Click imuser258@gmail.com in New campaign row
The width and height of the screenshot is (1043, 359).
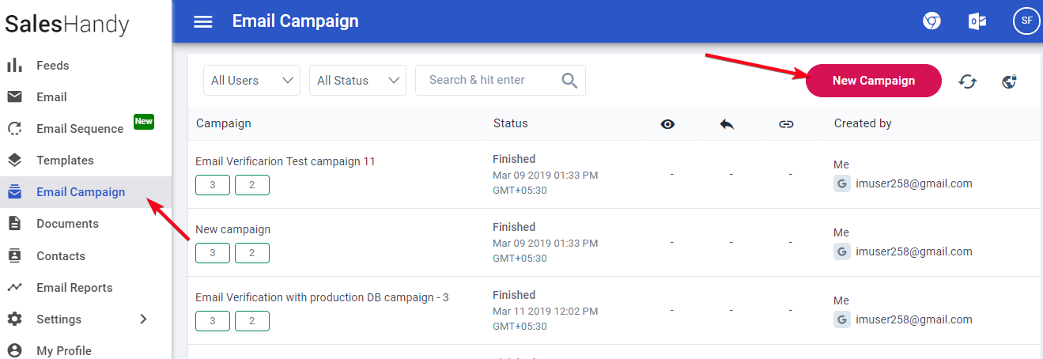coord(914,251)
